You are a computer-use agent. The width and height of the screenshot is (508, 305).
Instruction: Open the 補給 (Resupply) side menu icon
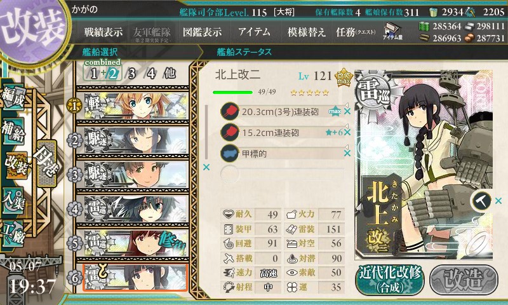pyautogui.click(x=13, y=131)
